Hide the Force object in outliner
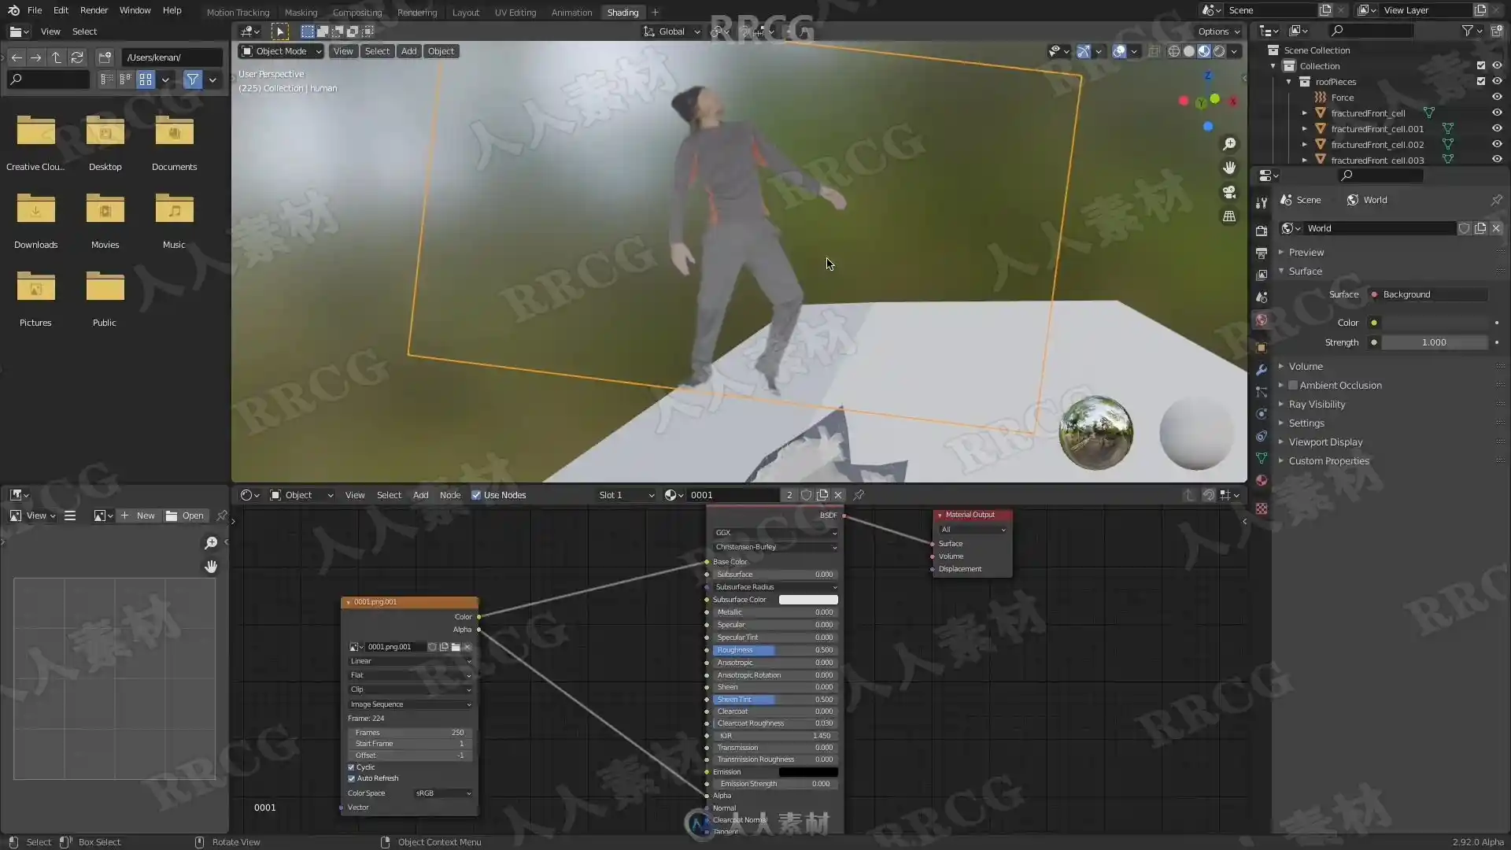The width and height of the screenshot is (1511, 850). coord(1497,98)
